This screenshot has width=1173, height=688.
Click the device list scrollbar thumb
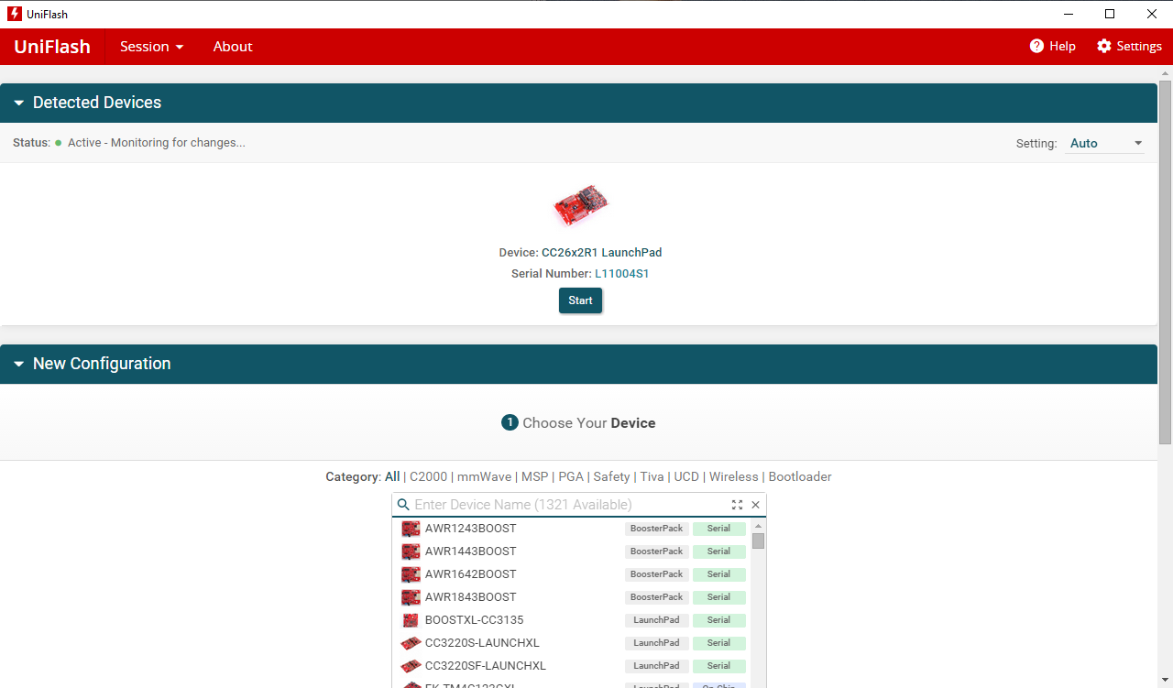tap(758, 540)
